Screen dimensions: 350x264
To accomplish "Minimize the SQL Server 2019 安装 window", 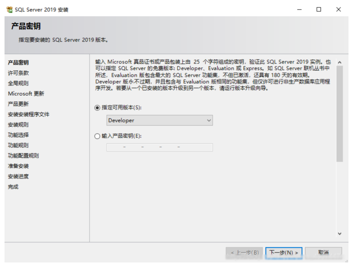I will tap(300, 9).
